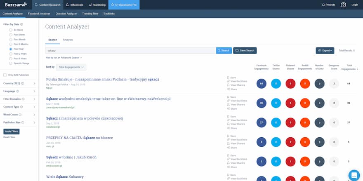Save the zWarszawy-naWeekend article
The image size is (363, 181).
(x=231, y=97)
